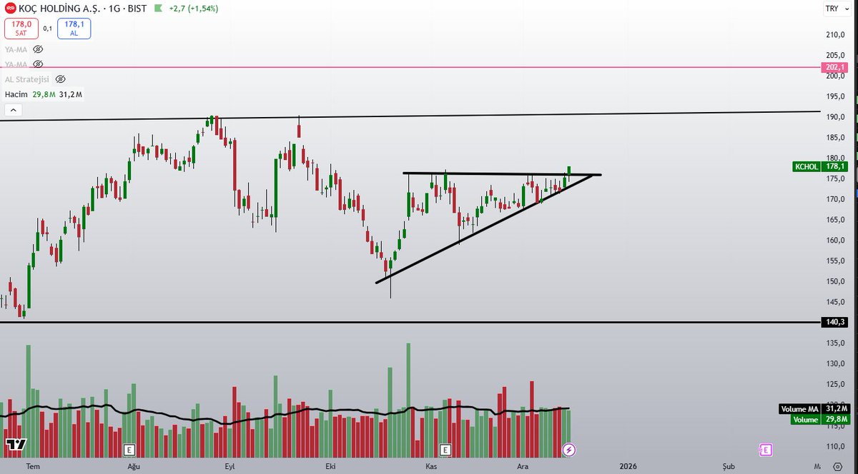Click the 210,0 price axis label
Screen dimensions: 858x474
pyautogui.click(x=835, y=35)
